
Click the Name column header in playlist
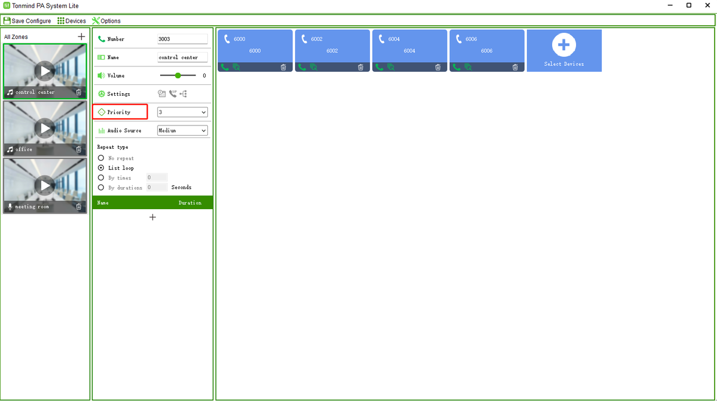[103, 203]
